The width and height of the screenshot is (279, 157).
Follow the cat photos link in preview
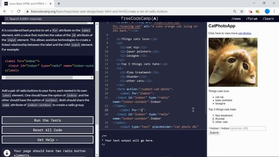[x=245, y=33]
